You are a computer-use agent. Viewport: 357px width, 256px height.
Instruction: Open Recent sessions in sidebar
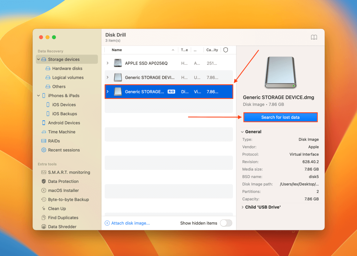64,150
